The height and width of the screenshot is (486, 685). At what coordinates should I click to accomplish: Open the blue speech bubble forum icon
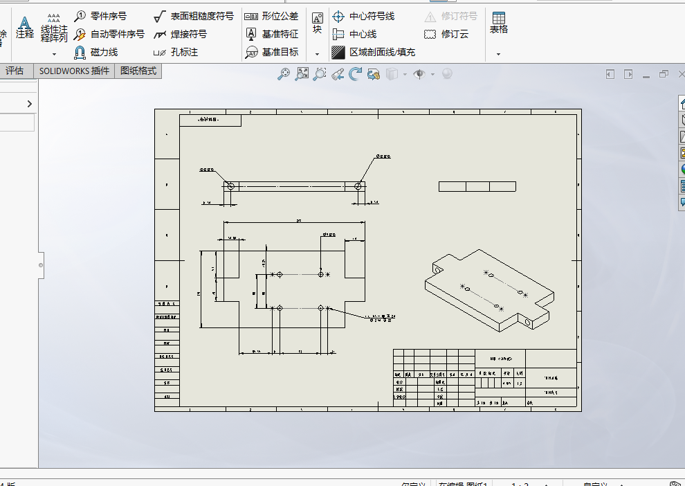(682, 202)
